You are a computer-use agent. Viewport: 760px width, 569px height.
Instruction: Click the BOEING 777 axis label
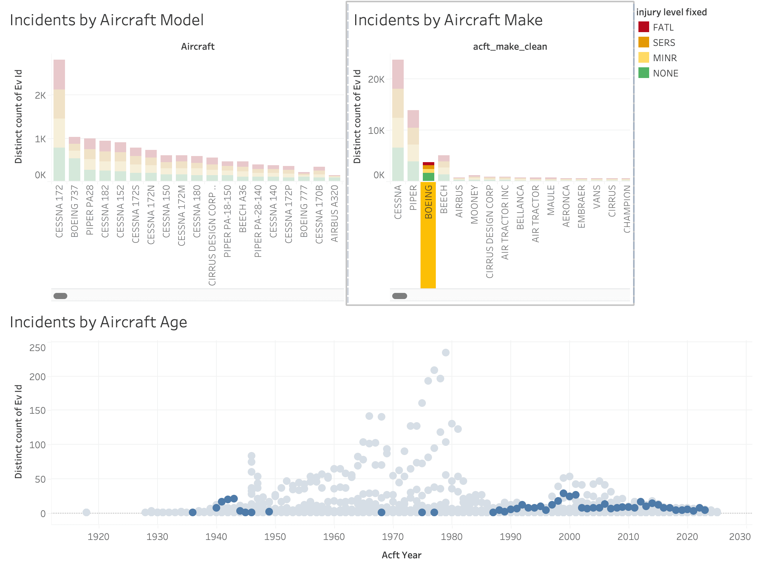coord(304,211)
